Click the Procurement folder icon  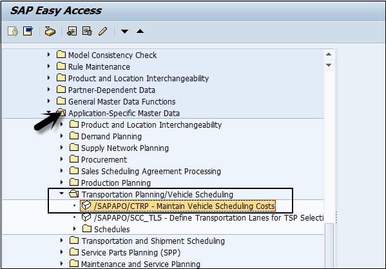pos(74,159)
